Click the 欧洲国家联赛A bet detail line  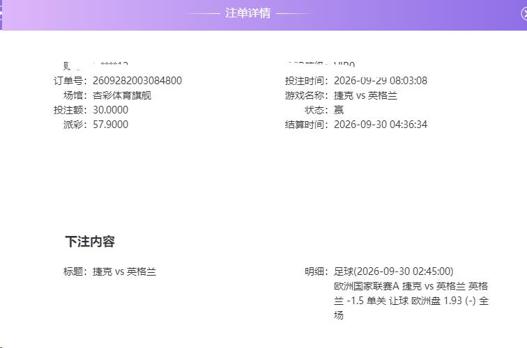[x=411, y=301]
